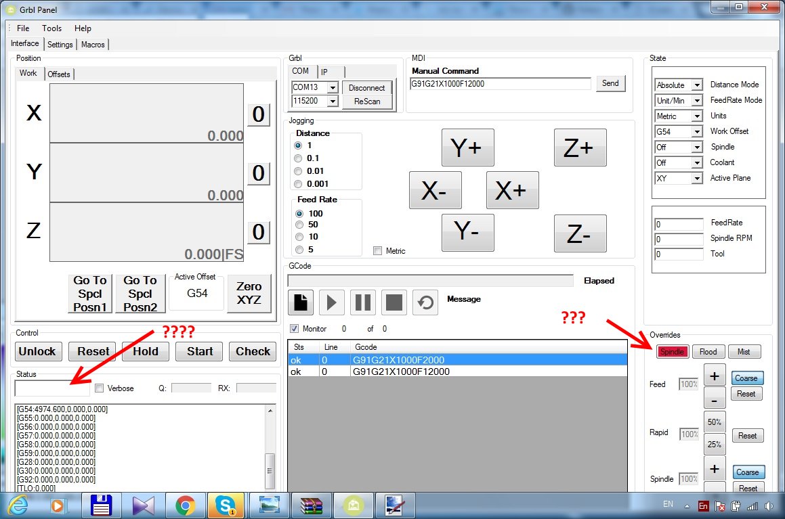Uncheck the Monitor checkbox
785x519 pixels.
(x=295, y=328)
